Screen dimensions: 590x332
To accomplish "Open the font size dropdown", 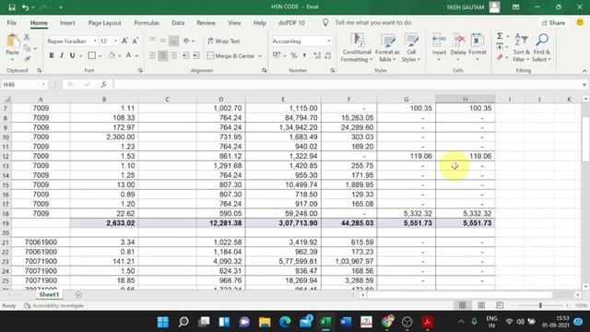I will [115, 41].
